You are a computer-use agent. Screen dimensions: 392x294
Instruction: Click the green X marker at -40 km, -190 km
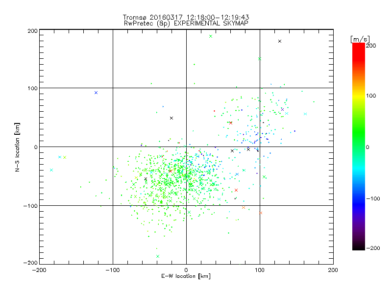pos(158,256)
